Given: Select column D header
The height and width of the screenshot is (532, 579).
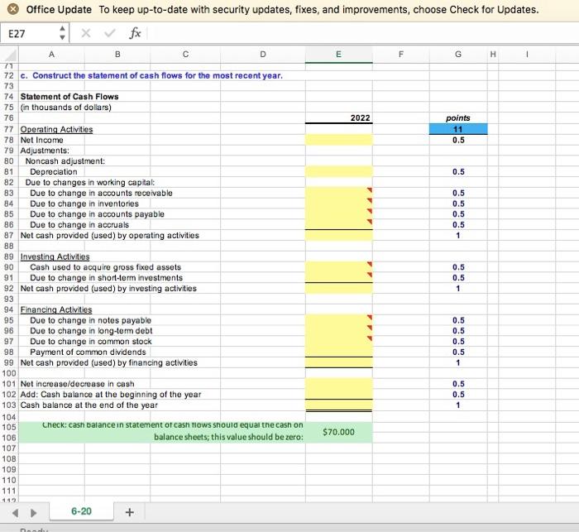Looking at the screenshot, I should pos(263,55).
